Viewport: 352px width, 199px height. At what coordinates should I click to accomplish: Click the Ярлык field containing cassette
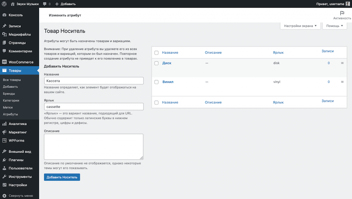click(94, 107)
